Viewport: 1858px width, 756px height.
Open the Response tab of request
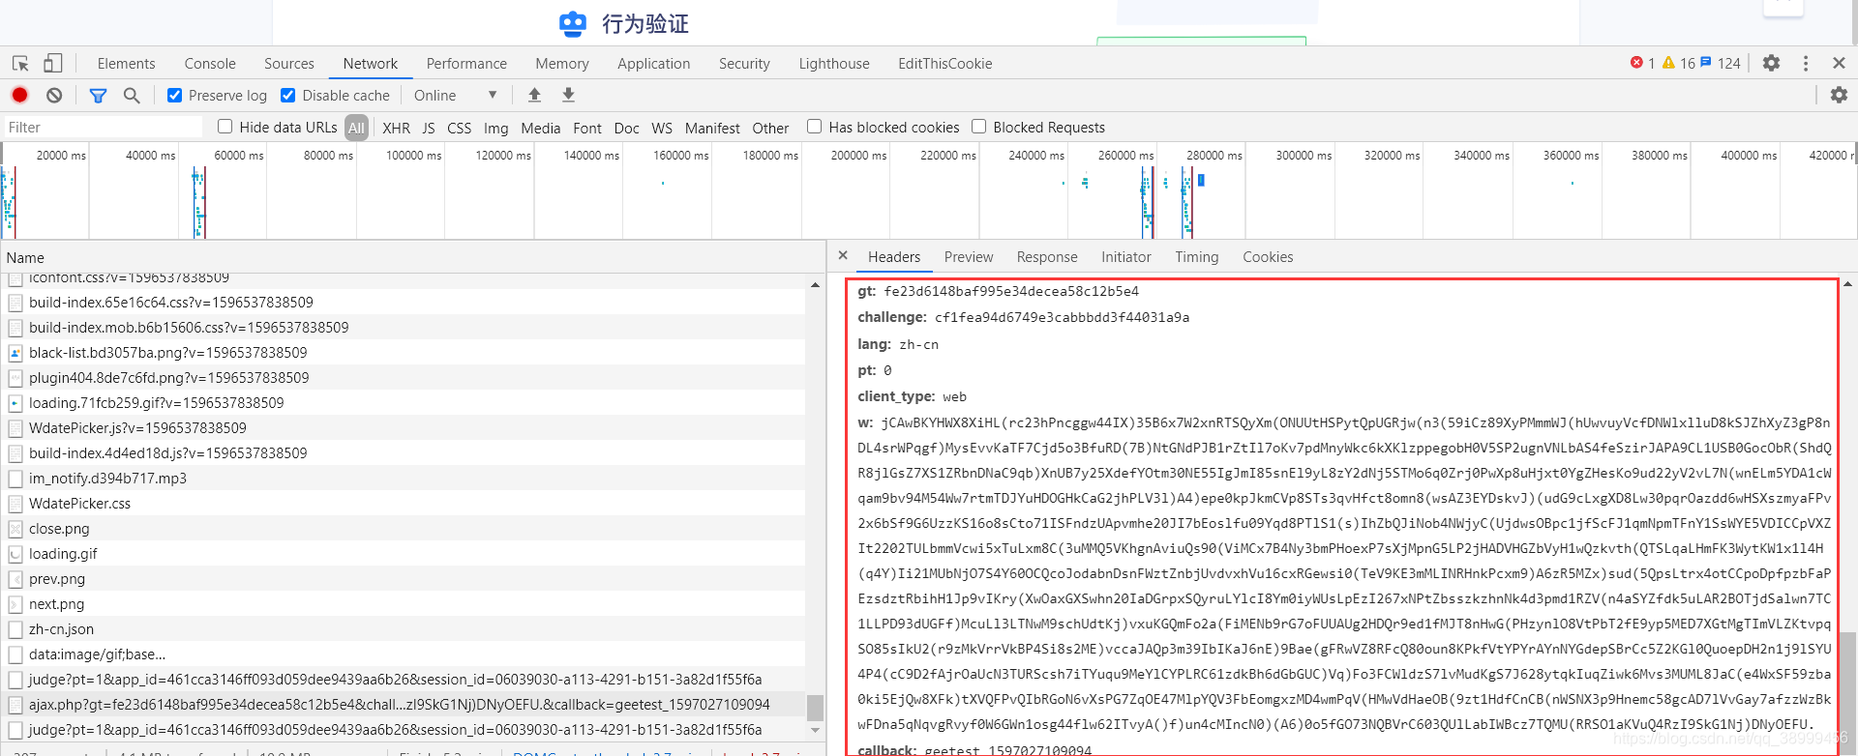[1047, 256]
